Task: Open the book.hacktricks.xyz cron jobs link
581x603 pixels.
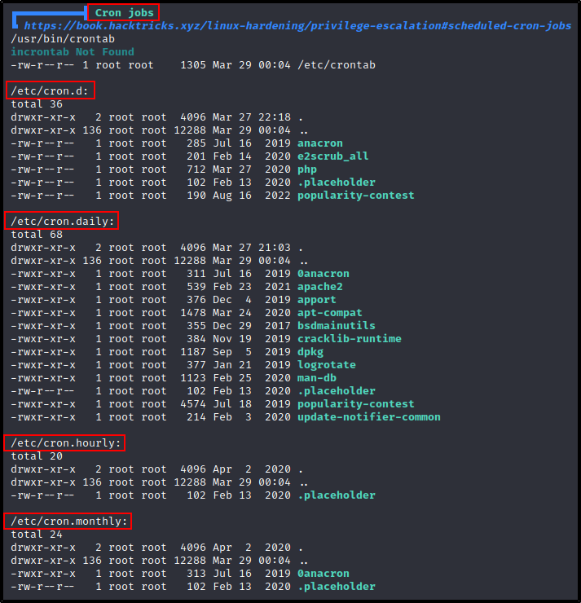Action: pyautogui.click(x=297, y=26)
